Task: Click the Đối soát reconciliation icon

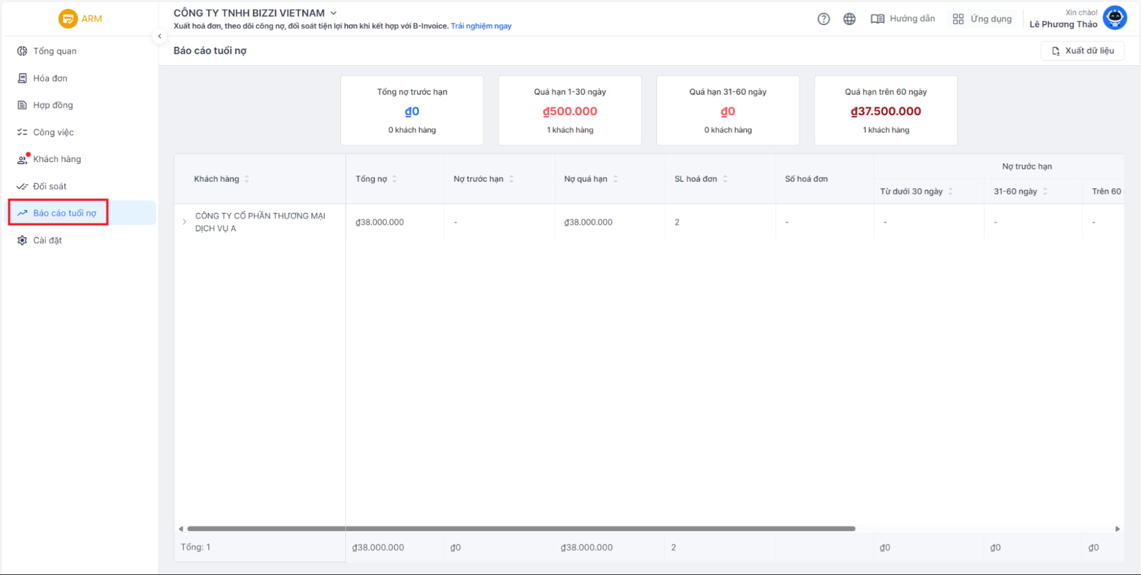Action: pos(22,186)
